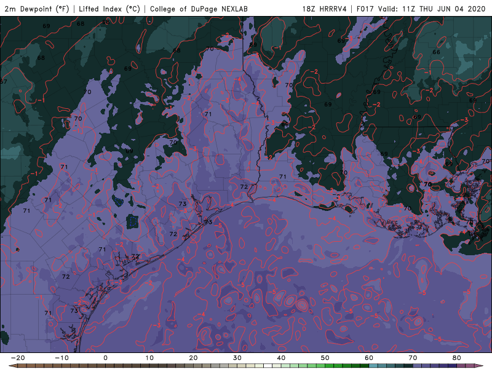This screenshot has width=492, height=369.
Task: Click the 'F017 Valid: 11Z THU JUN 04 2020' timestamp
Action: 421,9
